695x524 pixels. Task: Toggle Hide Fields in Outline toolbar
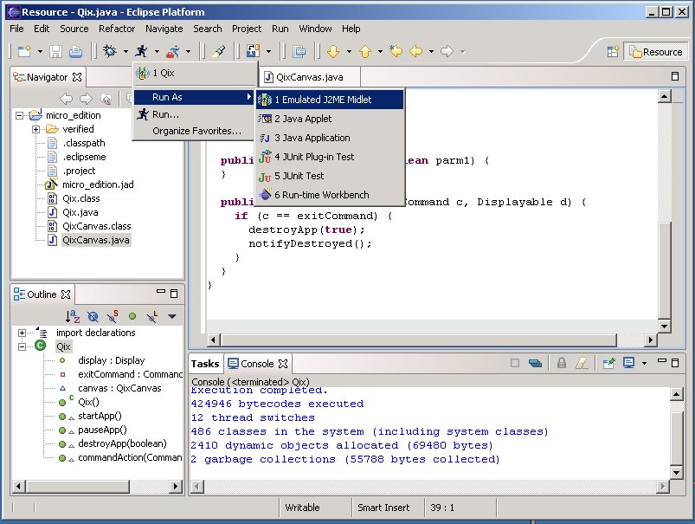click(x=93, y=316)
